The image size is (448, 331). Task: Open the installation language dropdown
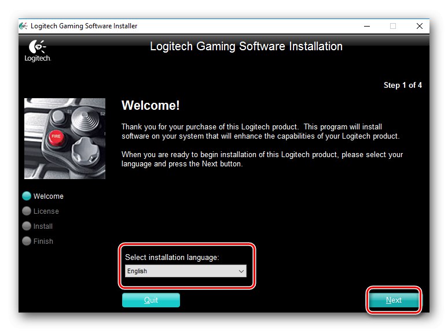(x=185, y=271)
